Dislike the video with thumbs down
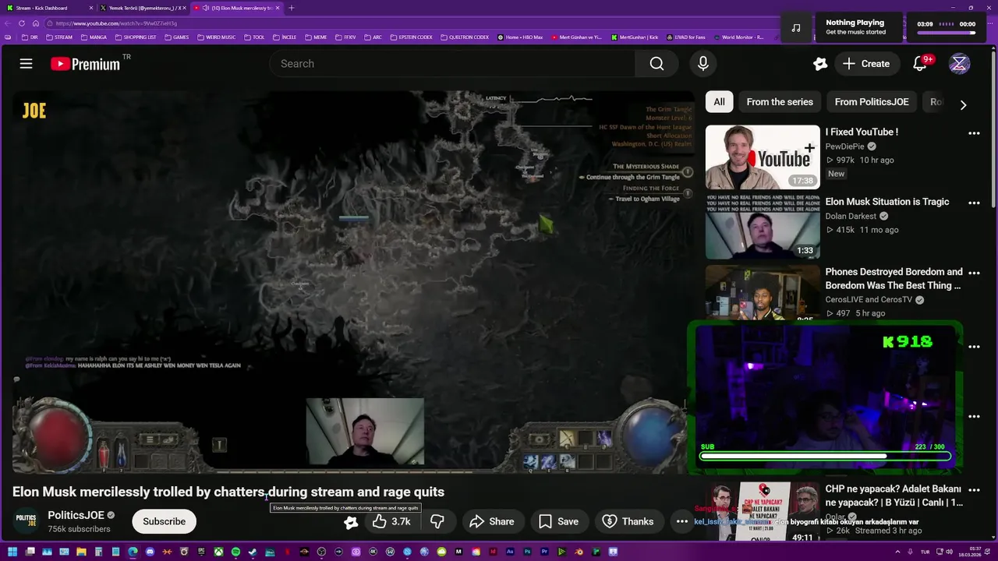 tap(437, 521)
